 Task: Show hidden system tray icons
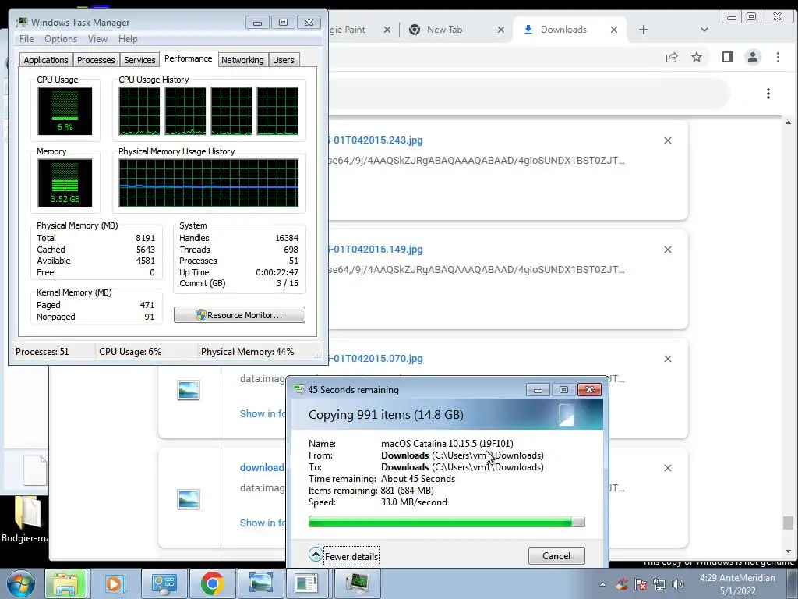point(602,585)
